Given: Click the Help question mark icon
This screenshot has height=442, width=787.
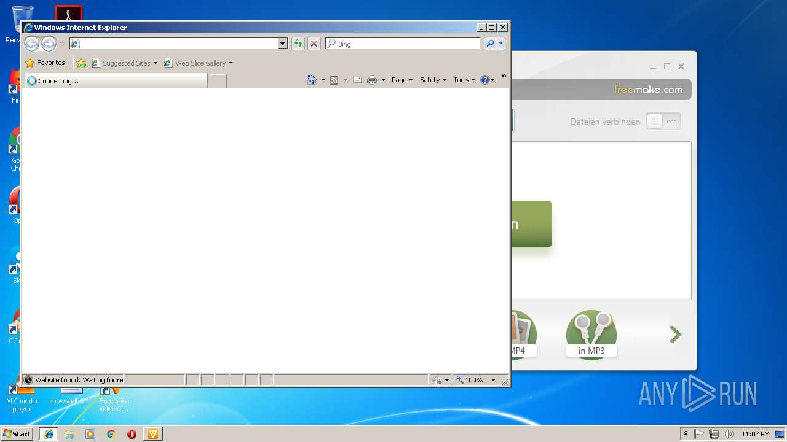Looking at the screenshot, I should coord(485,80).
